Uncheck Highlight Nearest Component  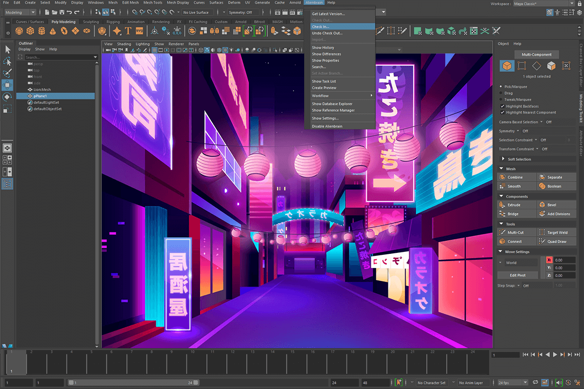pos(502,112)
